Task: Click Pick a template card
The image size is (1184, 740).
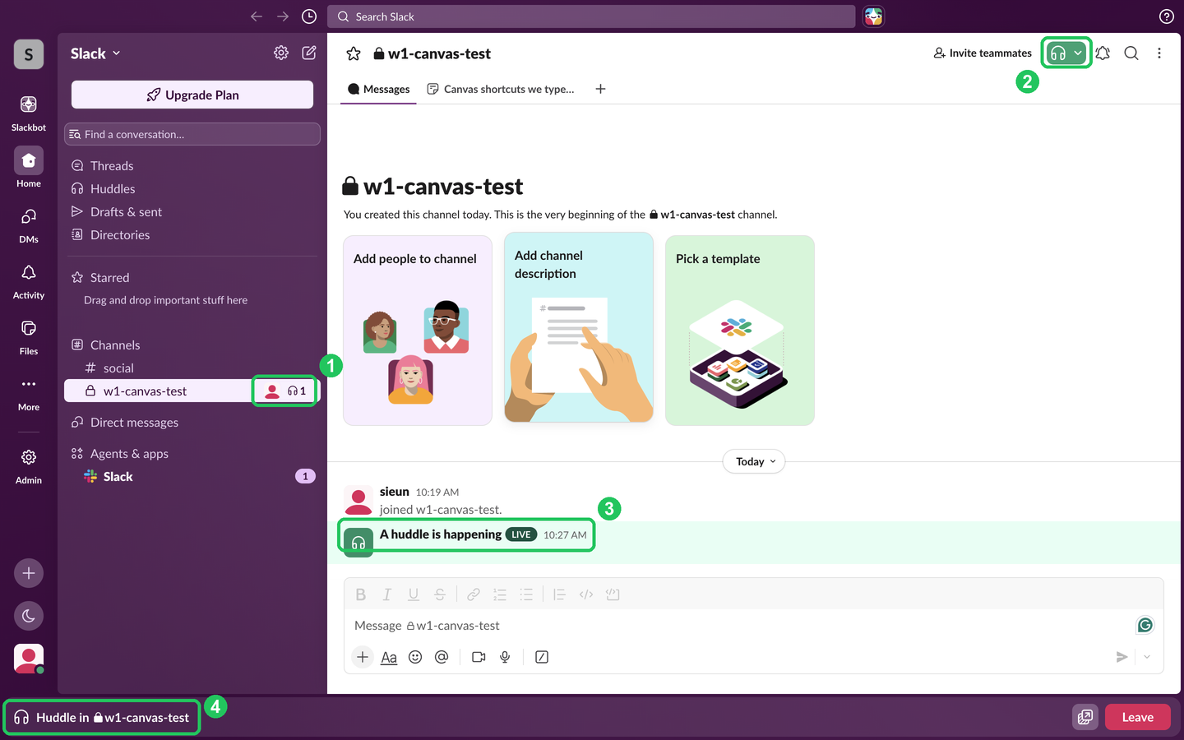Action: 740,331
